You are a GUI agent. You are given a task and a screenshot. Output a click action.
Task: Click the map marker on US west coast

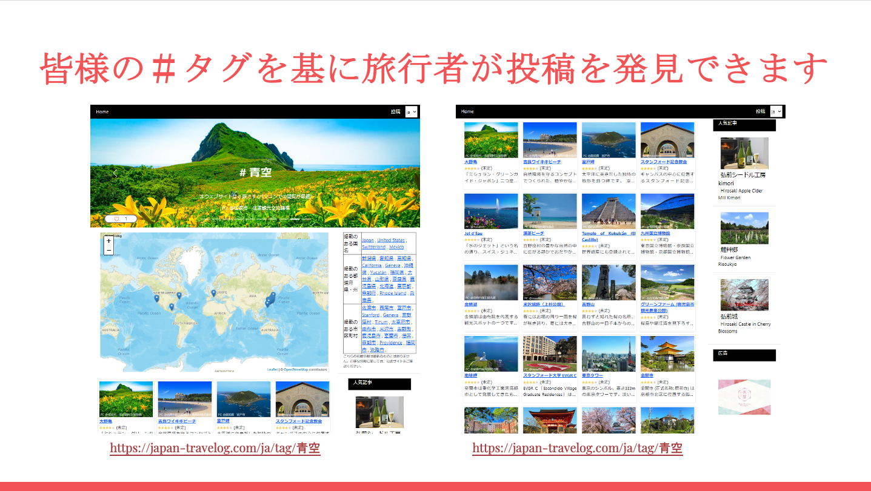point(157,298)
